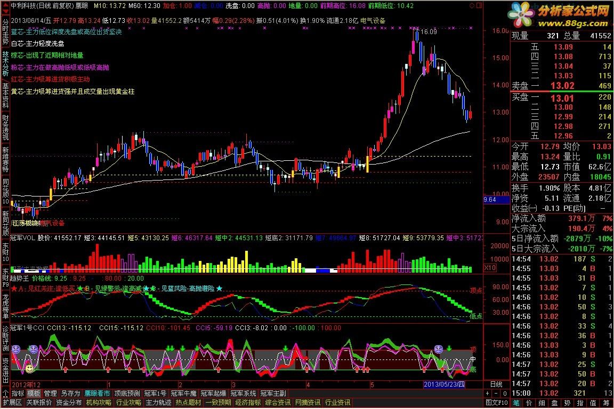Select the 盘 tab in quote panel
Image resolution: width=614 pixels, height=409 pixels.
point(554,403)
